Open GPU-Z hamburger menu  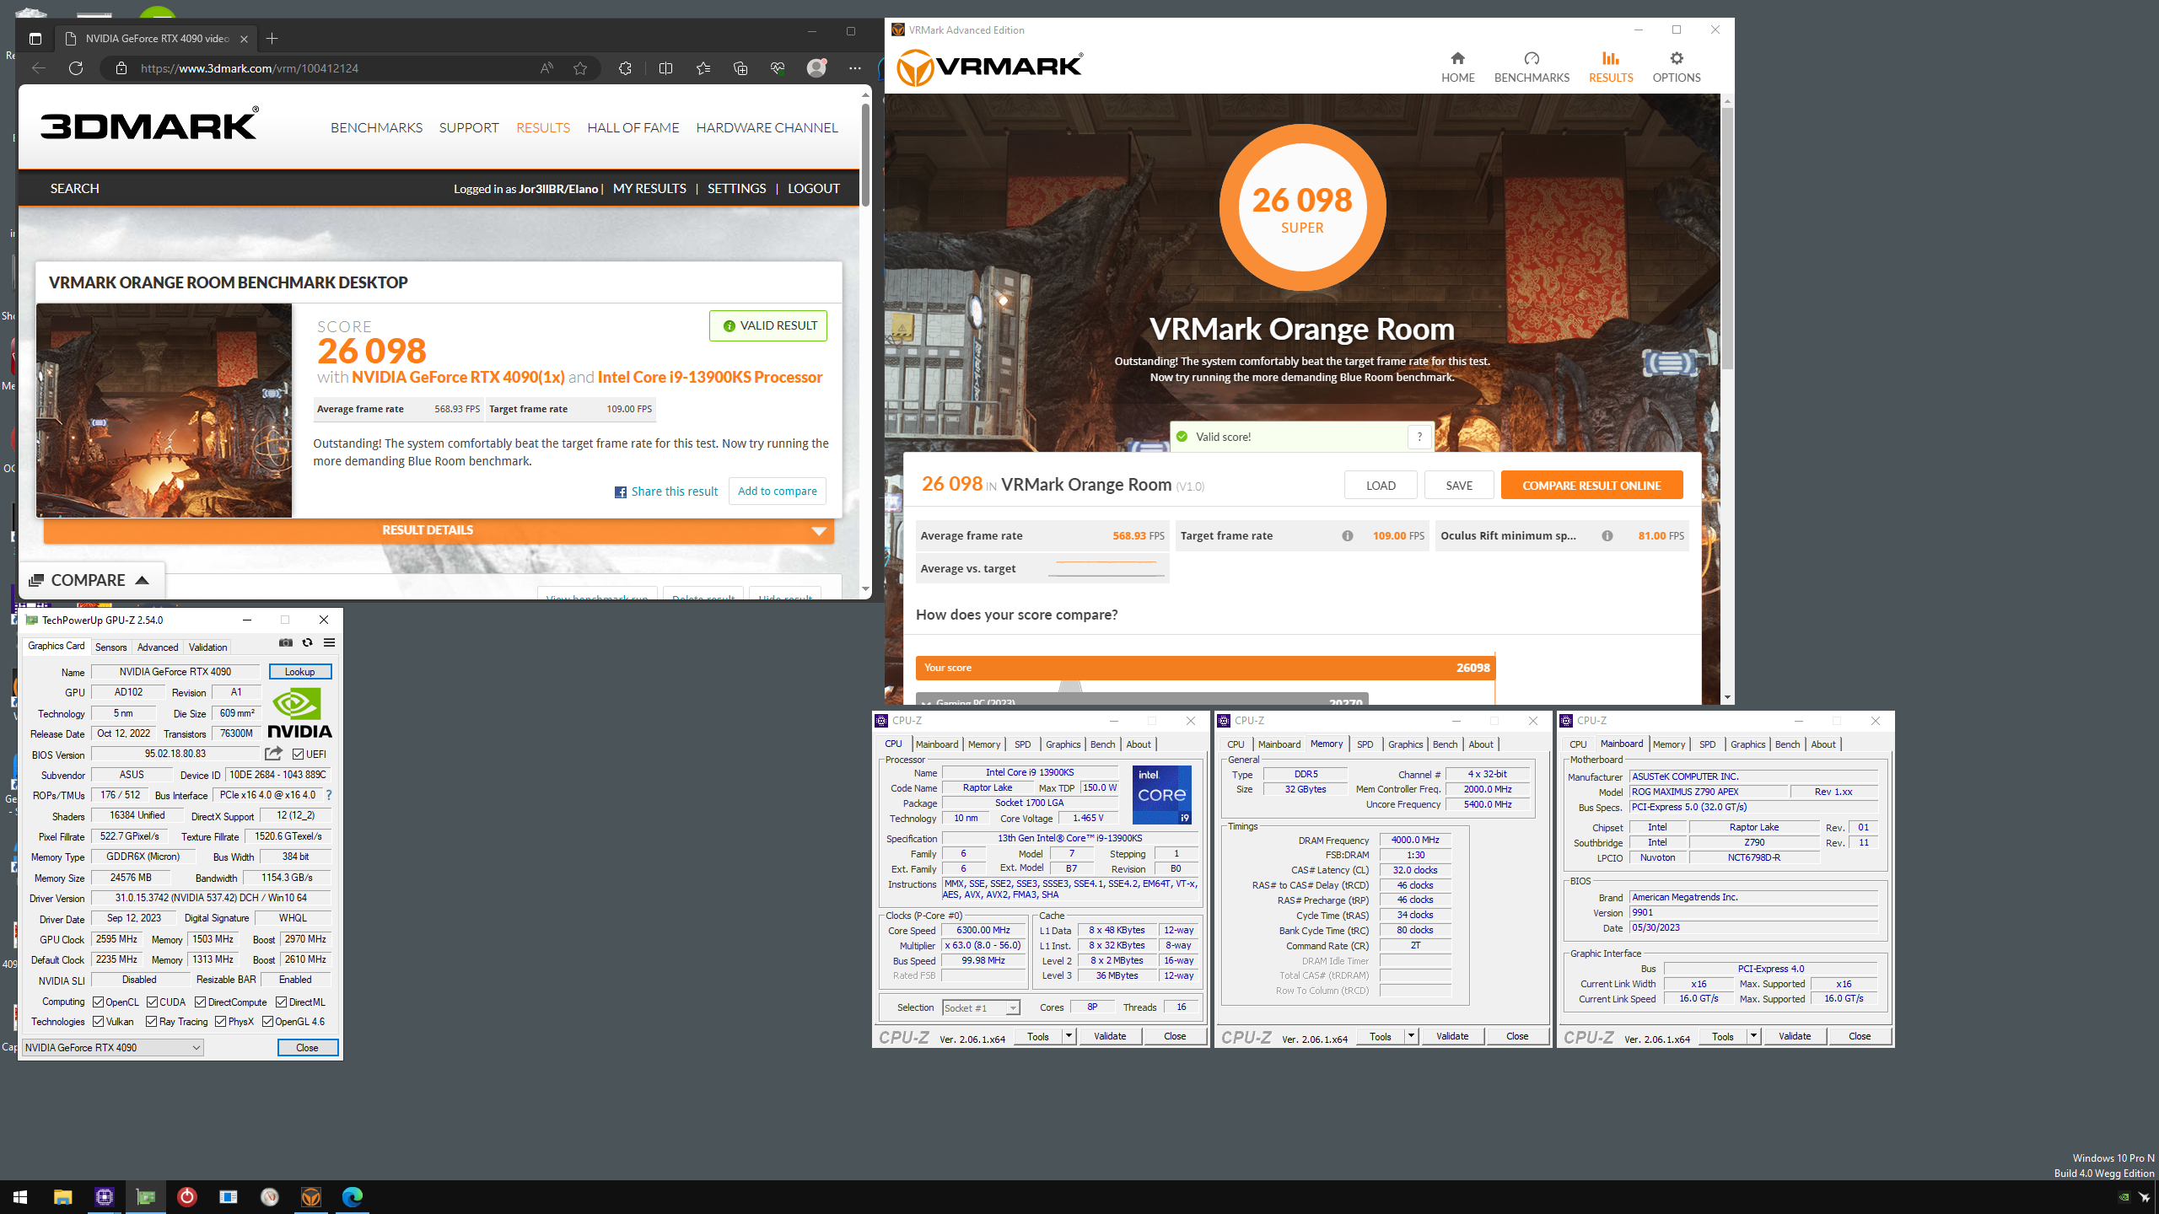[330, 642]
